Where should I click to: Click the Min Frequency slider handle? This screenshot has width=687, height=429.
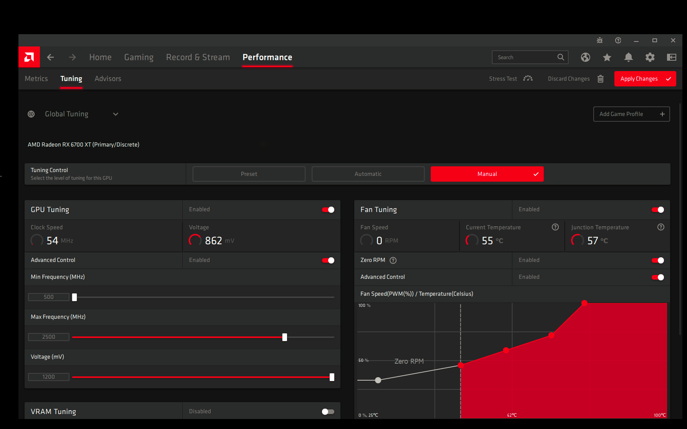75,297
